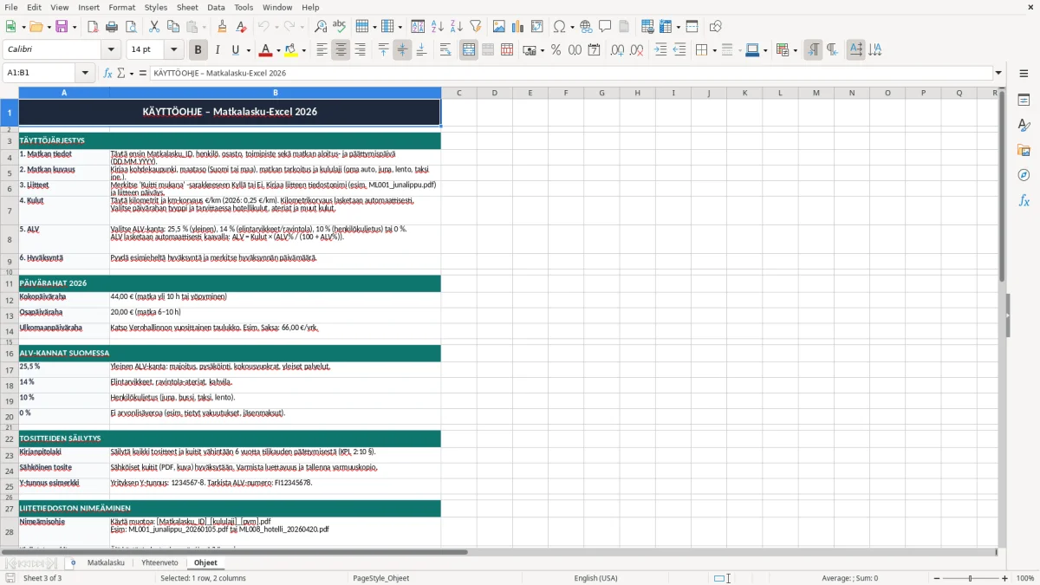Expand the Paste options dropdown
This screenshot has height=585, width=1040.
204,27
